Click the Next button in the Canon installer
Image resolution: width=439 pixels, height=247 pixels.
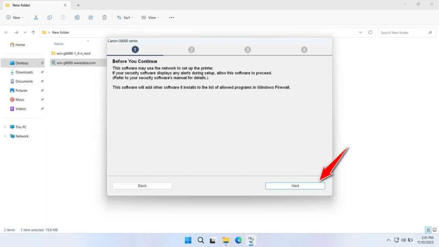pyautogui.click(x=295, y=186)
